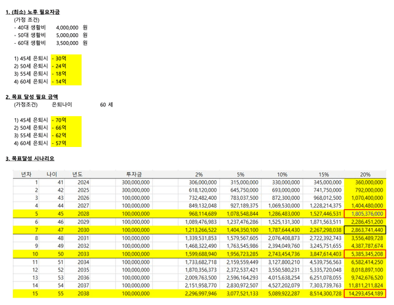Select the cell 11,811,211,824
The image size is (394, 305).
coord(366,285)
